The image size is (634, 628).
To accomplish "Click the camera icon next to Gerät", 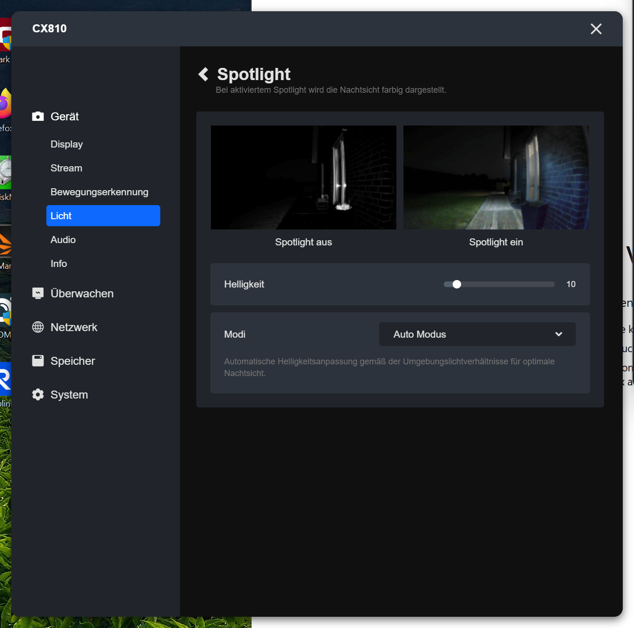I will [x=38, y=117].
